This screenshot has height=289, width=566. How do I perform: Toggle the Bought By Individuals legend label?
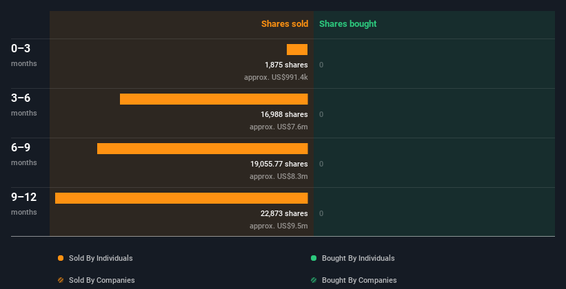[x=358, y=258]
